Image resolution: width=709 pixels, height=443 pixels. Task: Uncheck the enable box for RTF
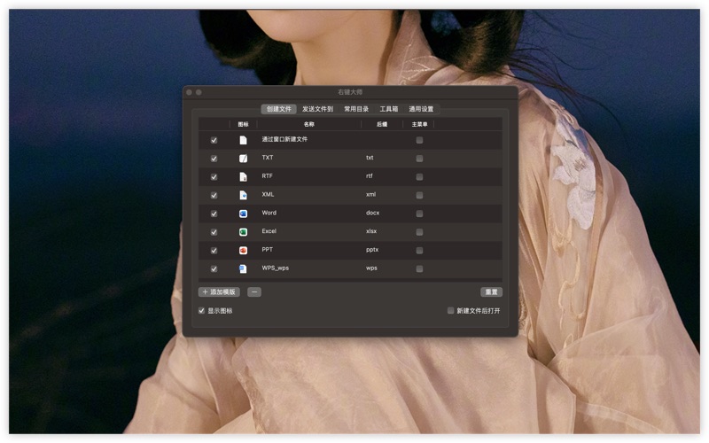point(214,176)
